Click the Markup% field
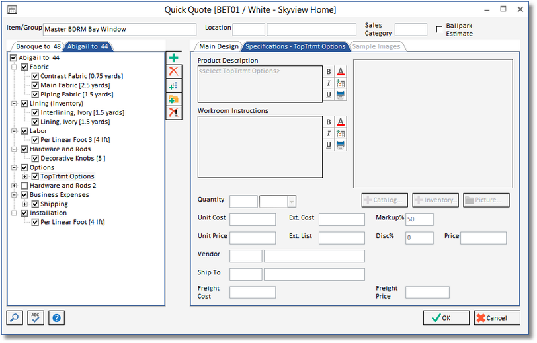537x343 pixels. [x=419, y=220]
